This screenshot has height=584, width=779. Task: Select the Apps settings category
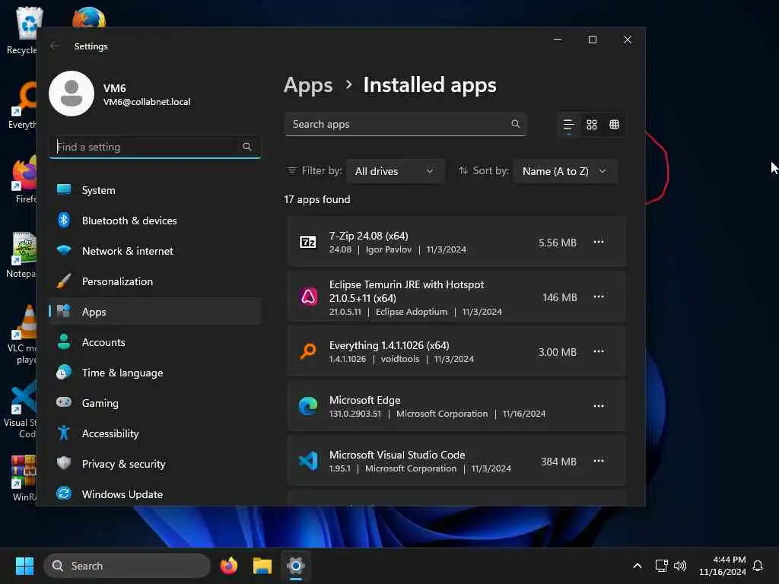(x=155, y=312)
